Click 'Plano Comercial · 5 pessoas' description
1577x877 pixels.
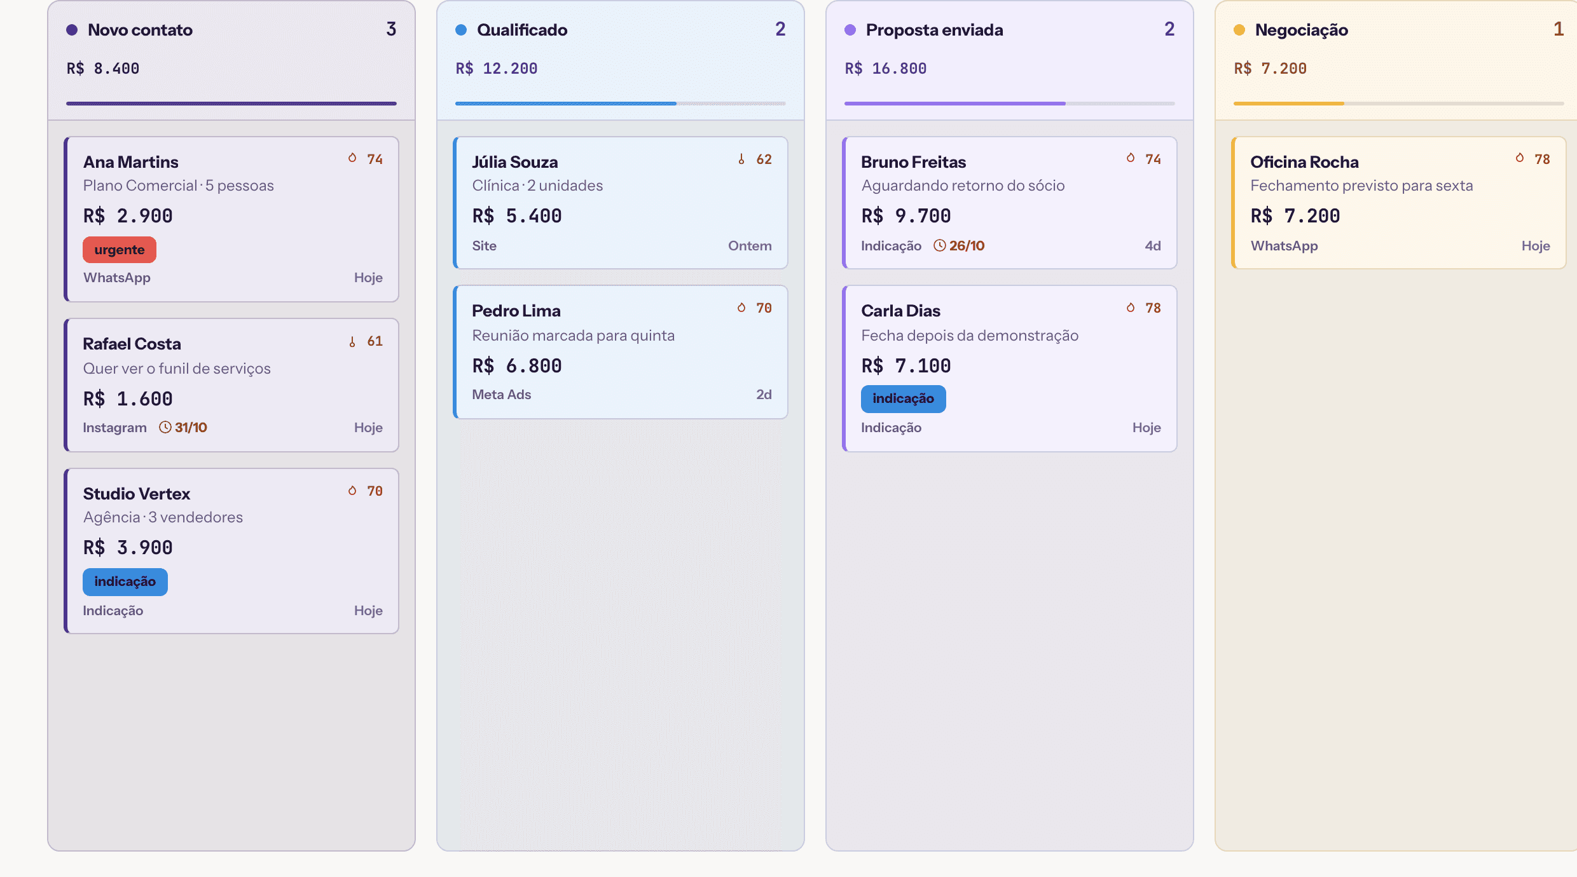(x=179, y=186)
